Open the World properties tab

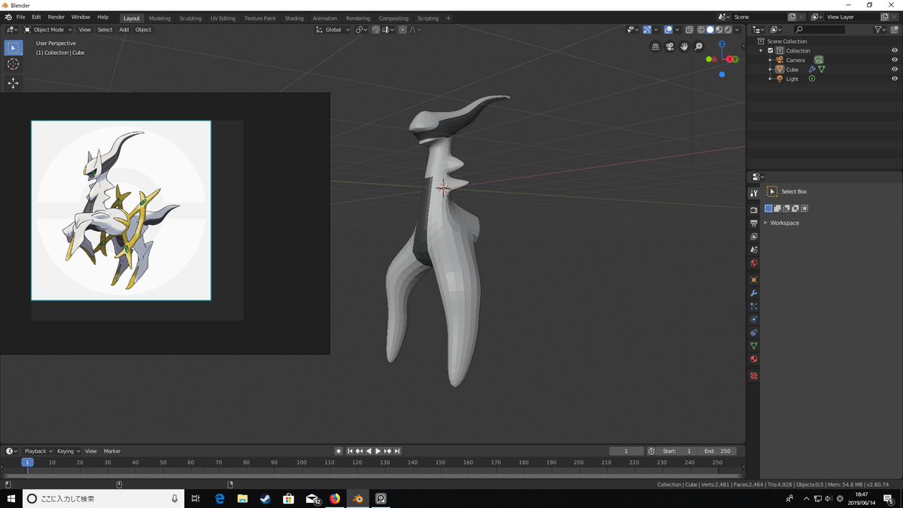pos(754,263)
